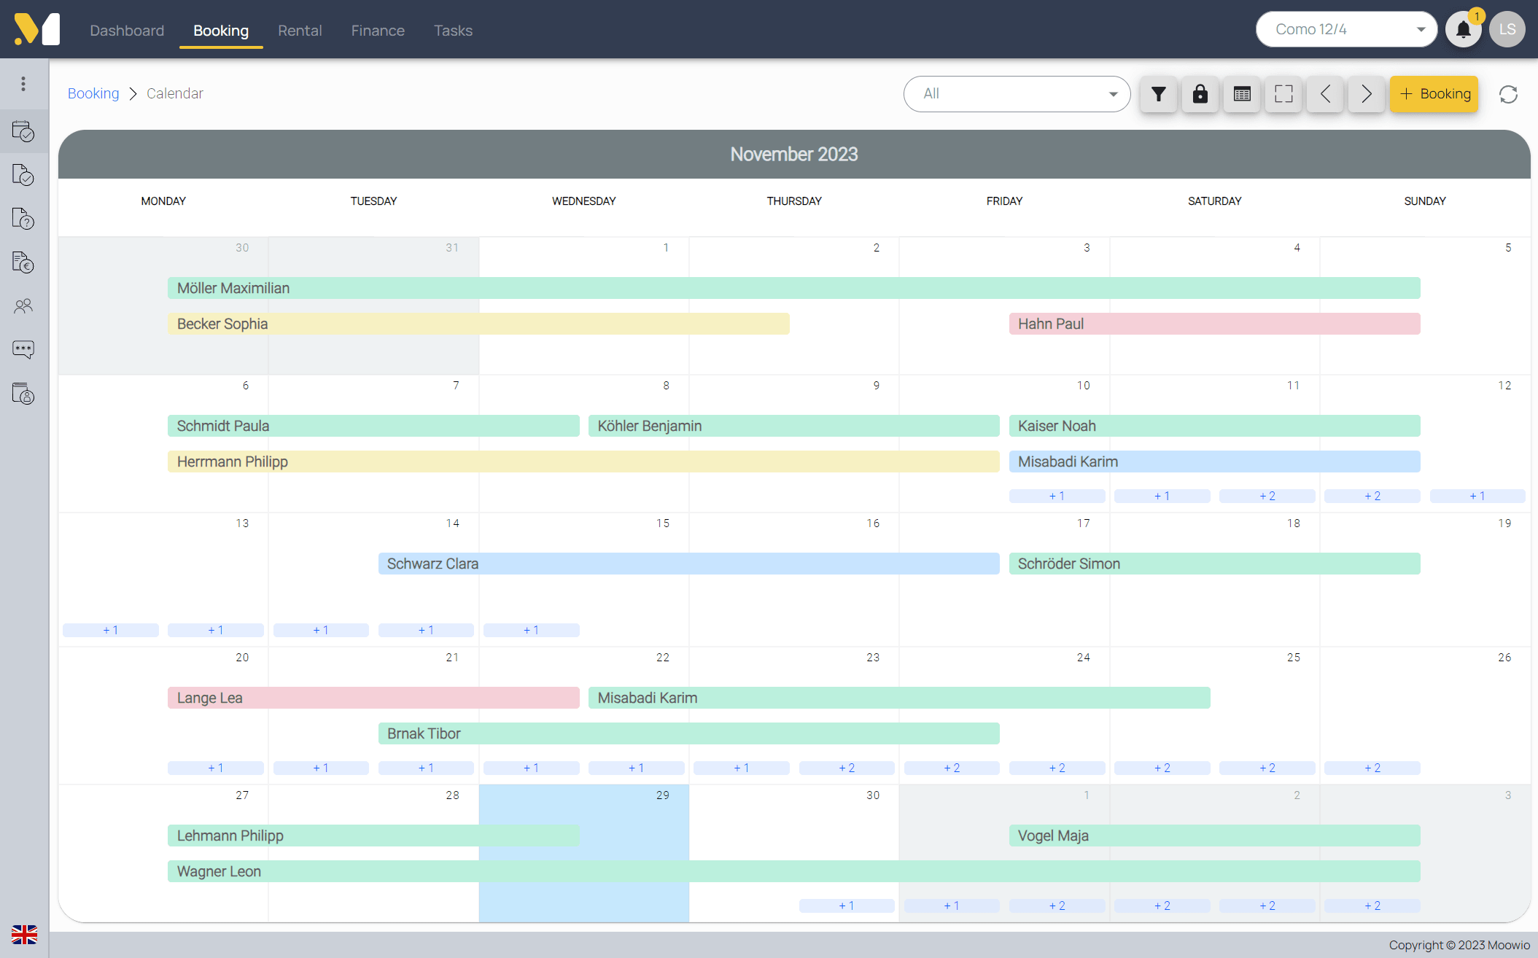1538x958 pixels.
Task: Switch to the table list view icon
Action: pos(1242,94)
